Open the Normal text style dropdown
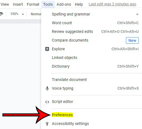This screenshot has width=142, height=129. (x=36, y=14)
